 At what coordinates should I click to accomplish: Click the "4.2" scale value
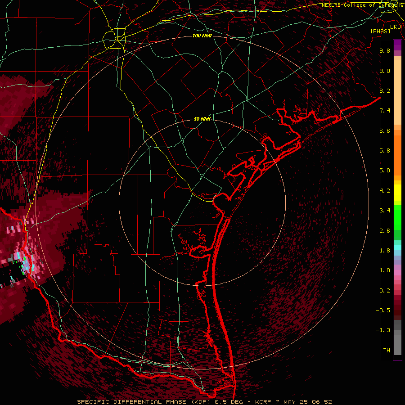pos(385,191)
